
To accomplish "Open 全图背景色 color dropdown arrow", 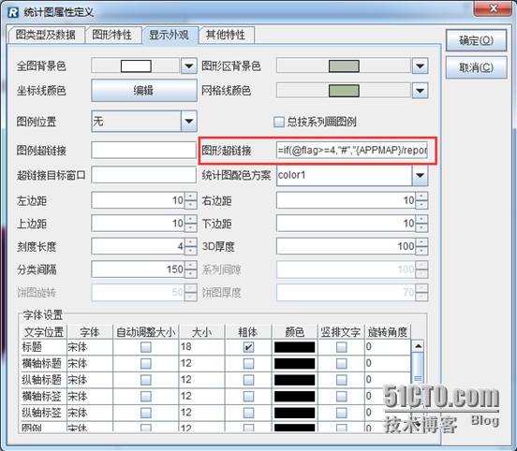I will [x=189, y=65].
